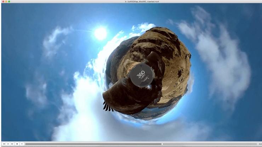262x147 pixels.
Task: Stop the video with the stop button
Action: [17, 144]
